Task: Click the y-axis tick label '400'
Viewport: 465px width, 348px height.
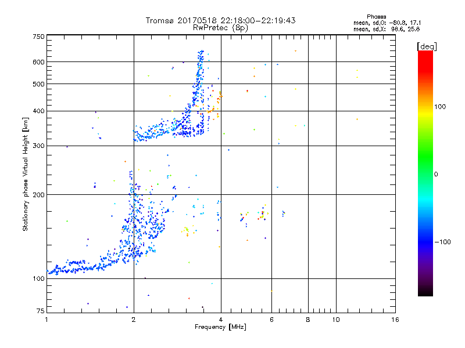Action: [38, 111]
